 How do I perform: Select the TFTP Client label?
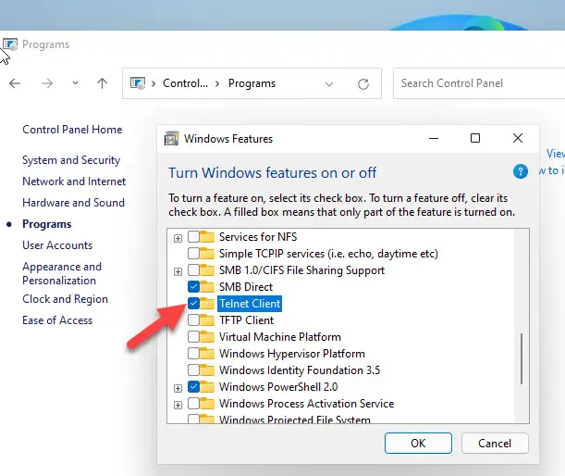247,320
